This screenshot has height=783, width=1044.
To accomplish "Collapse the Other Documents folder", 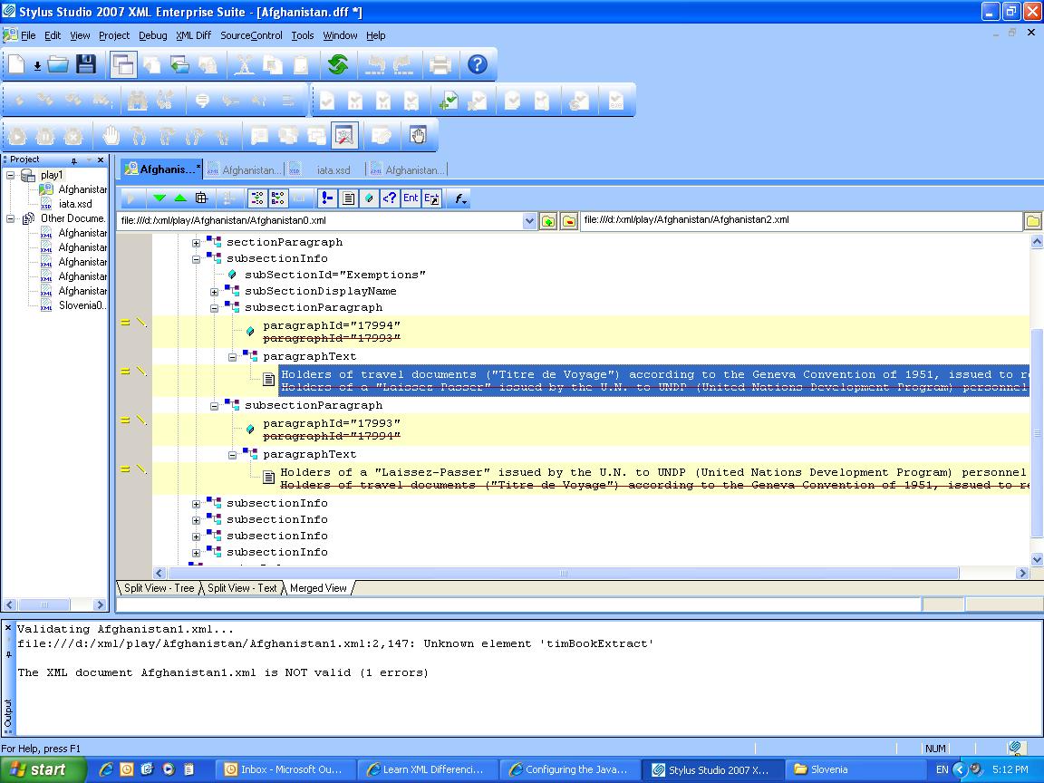I will [11, 218].
